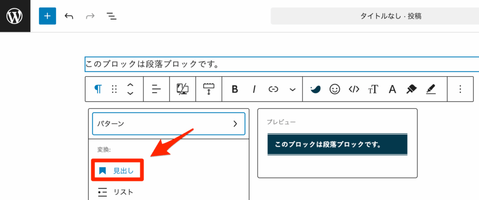Open the WordPress logo menu
Screen dimensions: 479x200
[15, 16]
